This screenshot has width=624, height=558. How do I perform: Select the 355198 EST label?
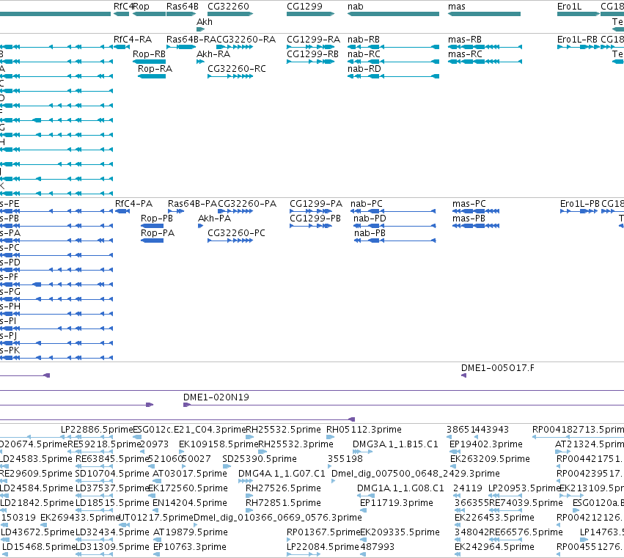coord(345,459)
